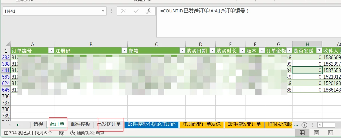Click the 辅助功能: 调查 accessibility status
Viewport: 341px width, 138px height.
click(87, 133)
